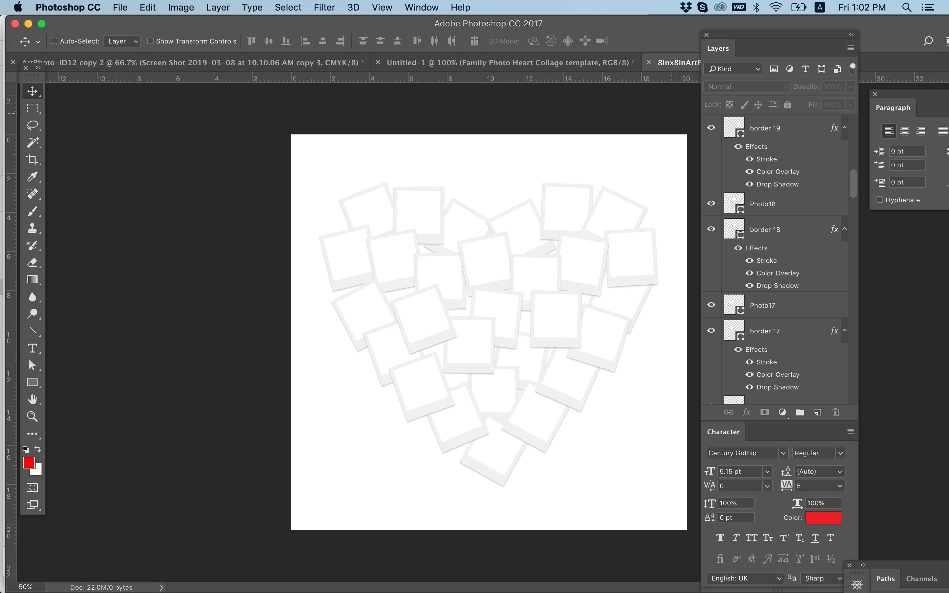The width and height of the screenshot is (949, 593).
Task: Enable the Hyphenate checkbox
Action: (x=879, y=200)
